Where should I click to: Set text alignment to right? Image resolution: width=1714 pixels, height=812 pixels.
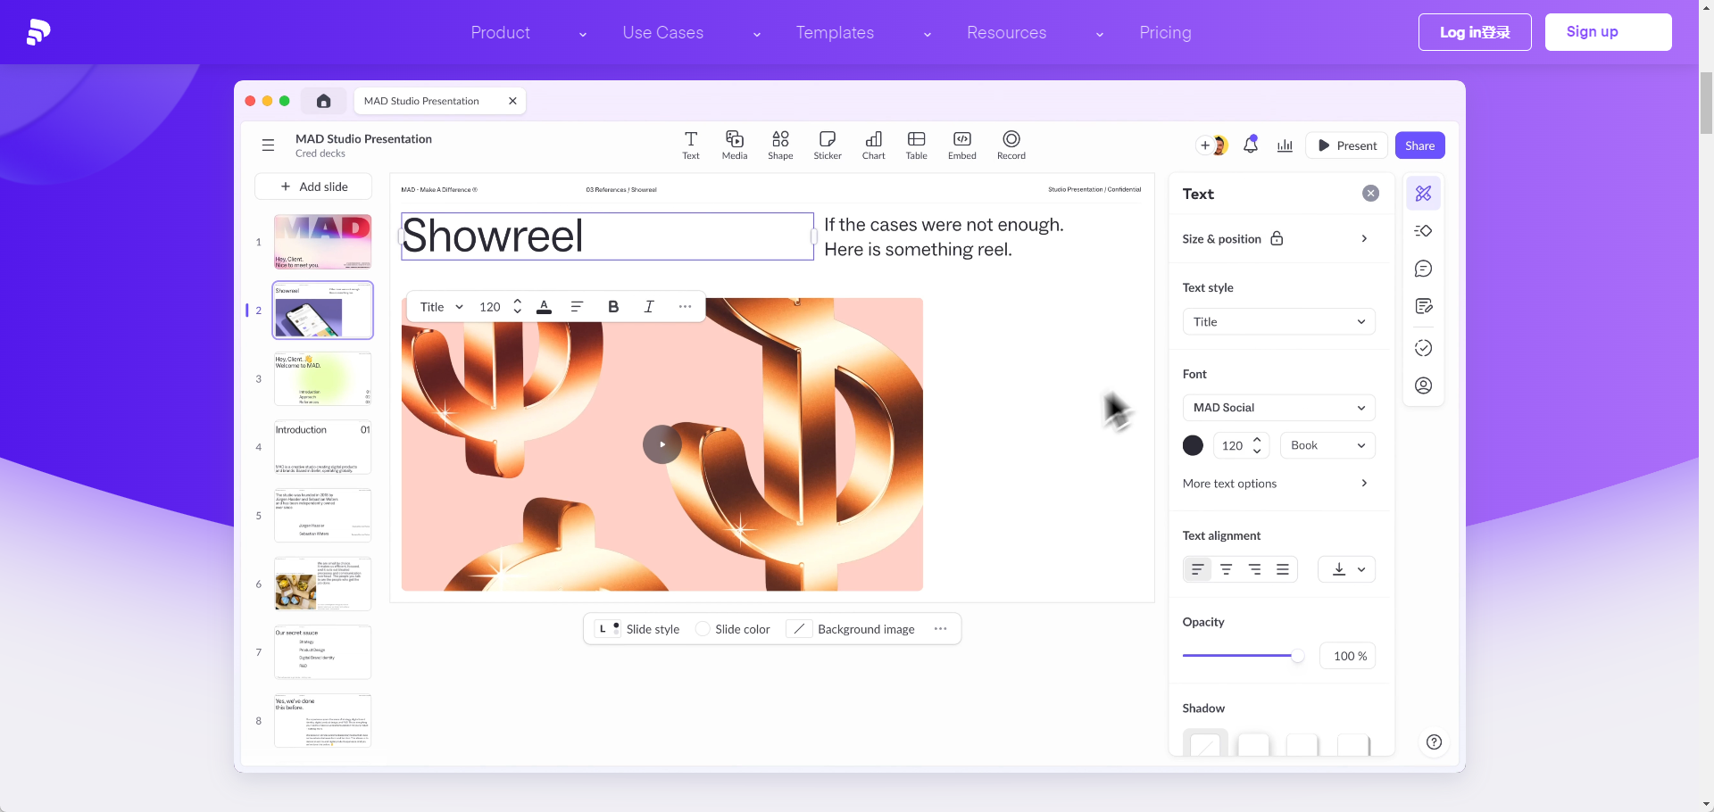[x=1254, y=569]
